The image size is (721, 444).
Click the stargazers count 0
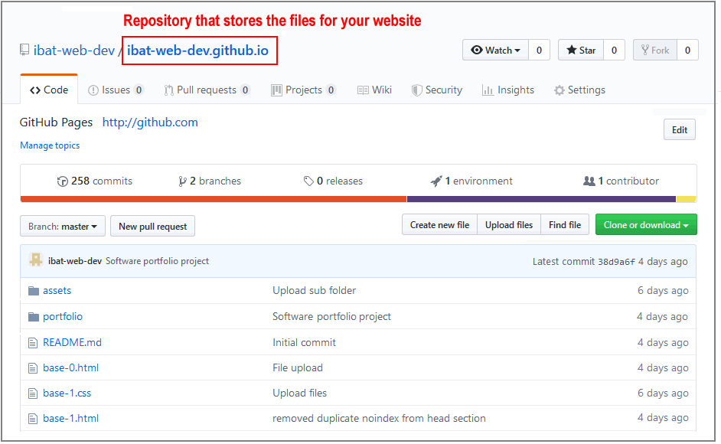[x=614, y=51]
